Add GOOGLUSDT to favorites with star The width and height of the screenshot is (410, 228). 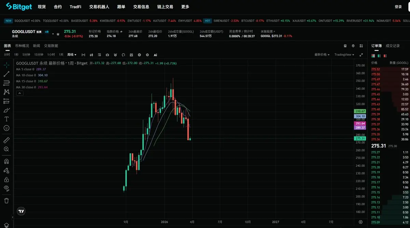tap(58, 34)
